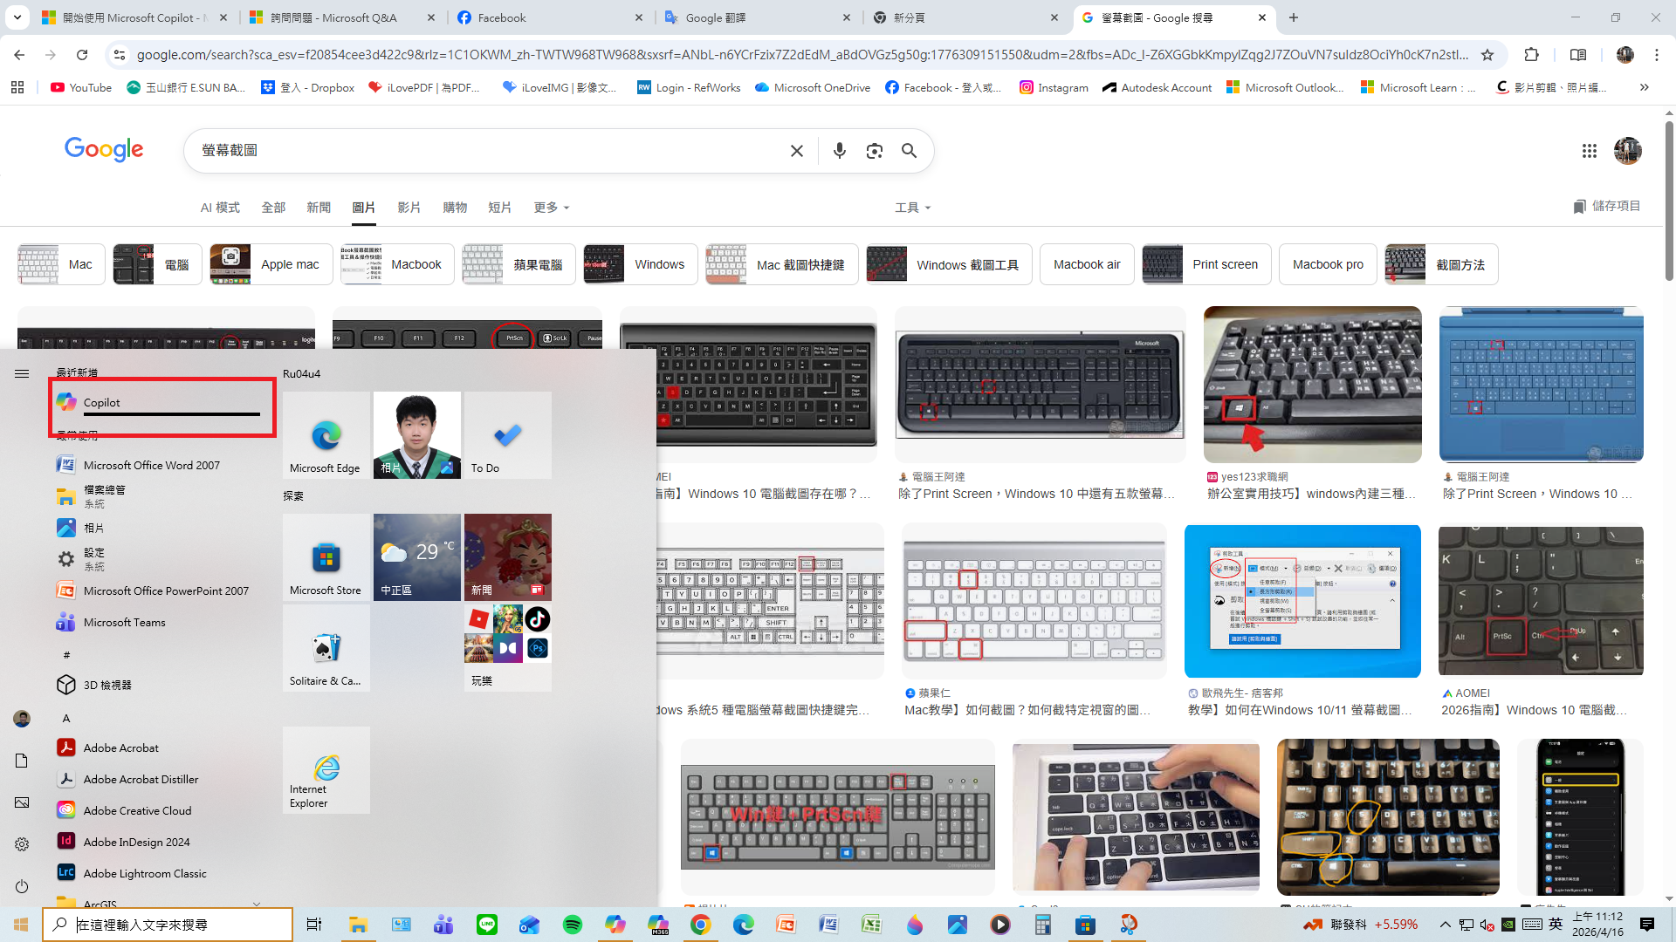The height and width of the screenshot is (942, 1676).
Task: Open the 相片 photo tile
Action: click(417, 435)
